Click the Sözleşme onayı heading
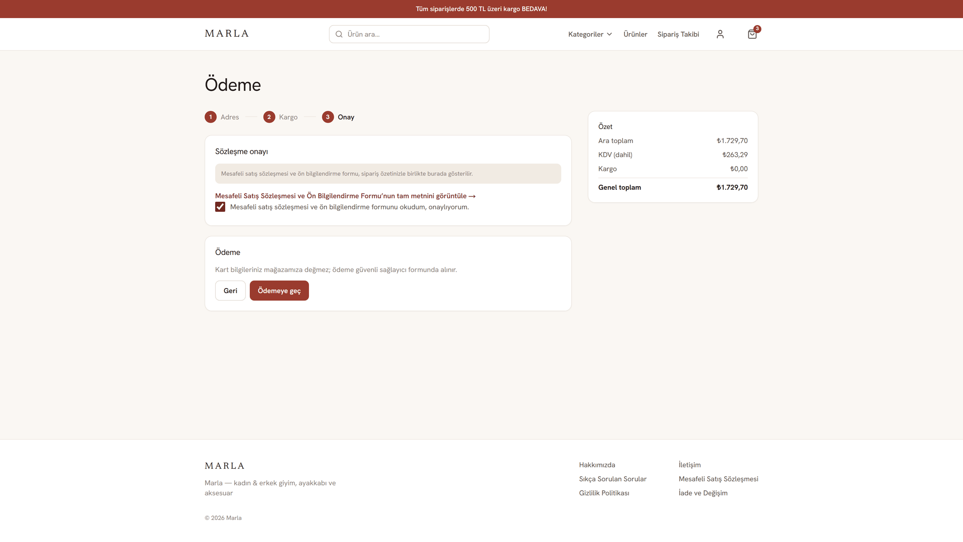This screenshot has height=542, width=963. pos(241,152)
